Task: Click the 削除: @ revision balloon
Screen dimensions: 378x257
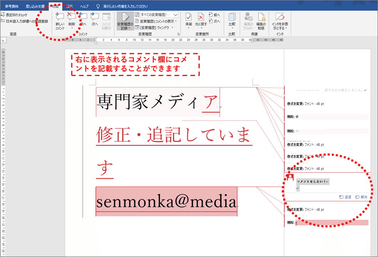Action: tap(328, 117)
